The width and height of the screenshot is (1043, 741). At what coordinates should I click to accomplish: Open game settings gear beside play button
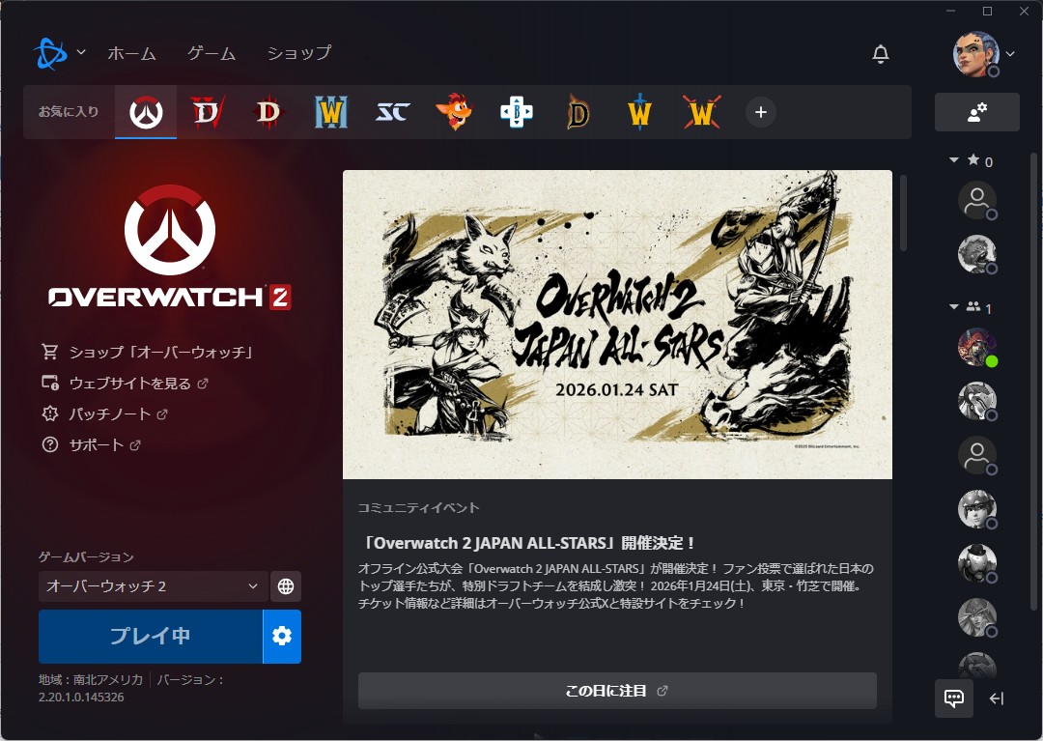pyautogui.click(x=282, y=636)
